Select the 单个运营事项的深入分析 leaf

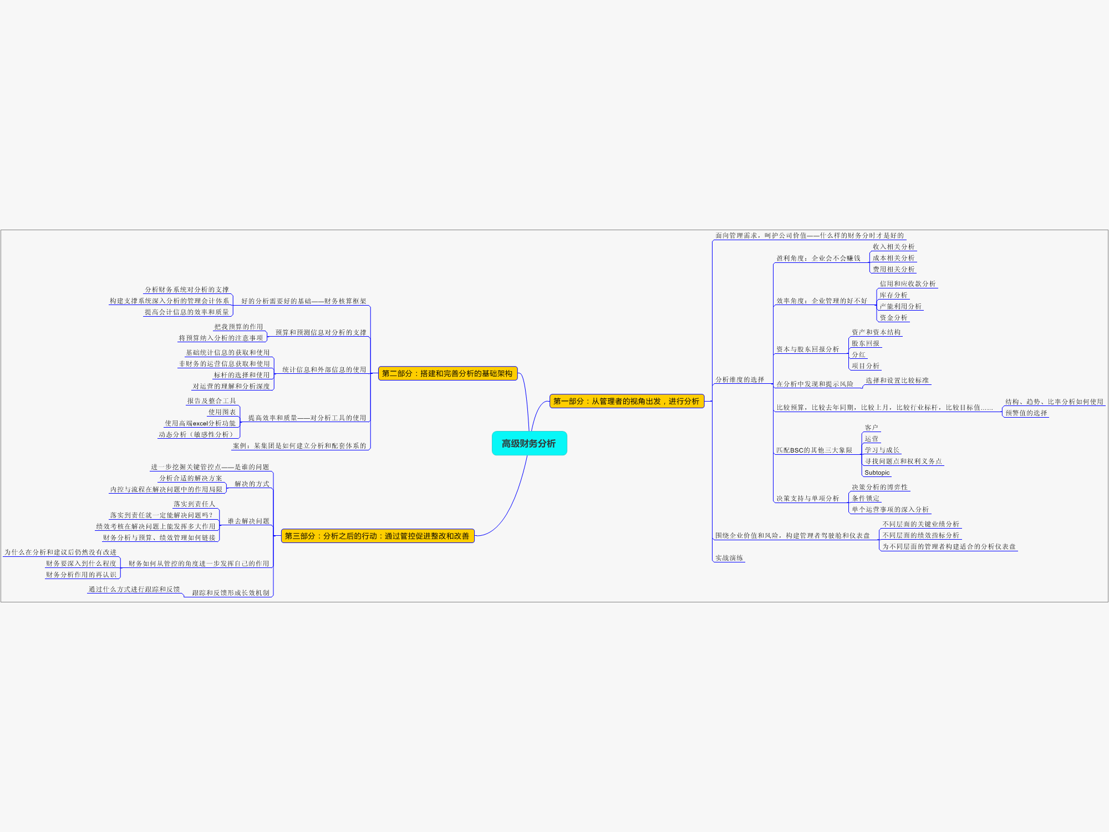click(x=890, y=510)
